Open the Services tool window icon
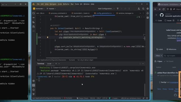The width and height of the screenshot is (181, 102). (34, 81)
